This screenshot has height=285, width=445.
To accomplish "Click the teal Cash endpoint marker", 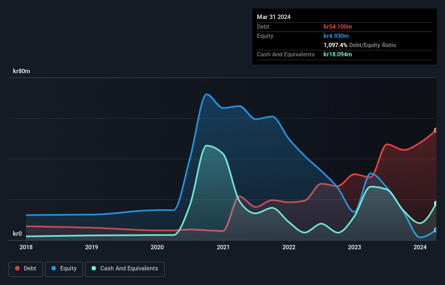I will tap(436, 203).
